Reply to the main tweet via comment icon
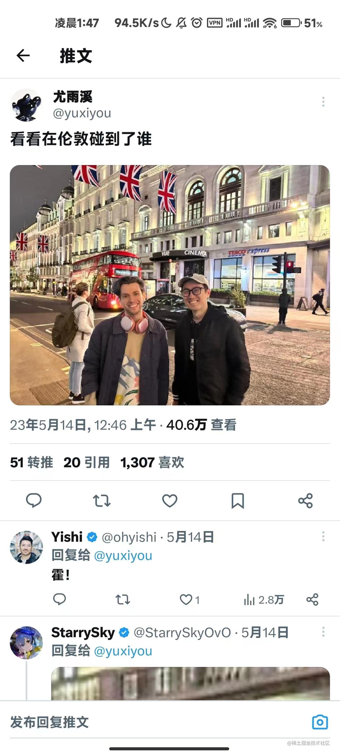340x756 pixels. 34,500
